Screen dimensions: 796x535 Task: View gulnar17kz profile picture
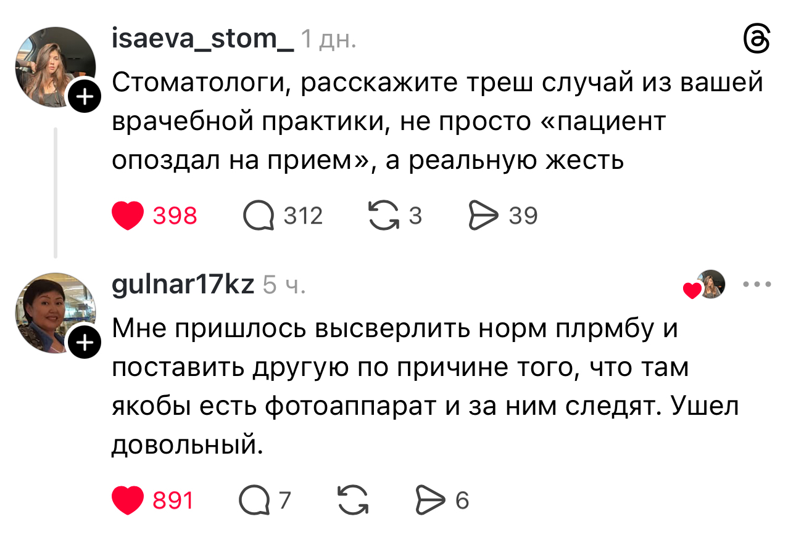[x=54, y=312]
